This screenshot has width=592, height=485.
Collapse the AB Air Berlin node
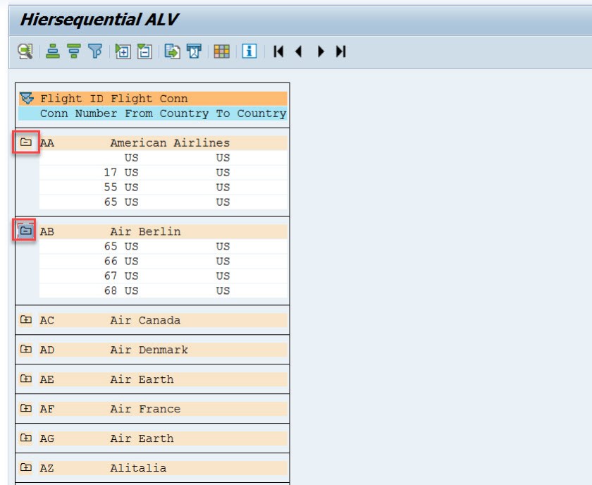[25, 231]
